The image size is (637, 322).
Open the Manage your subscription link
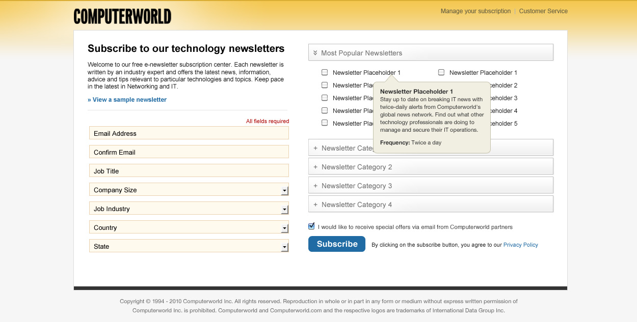point(475,11)
